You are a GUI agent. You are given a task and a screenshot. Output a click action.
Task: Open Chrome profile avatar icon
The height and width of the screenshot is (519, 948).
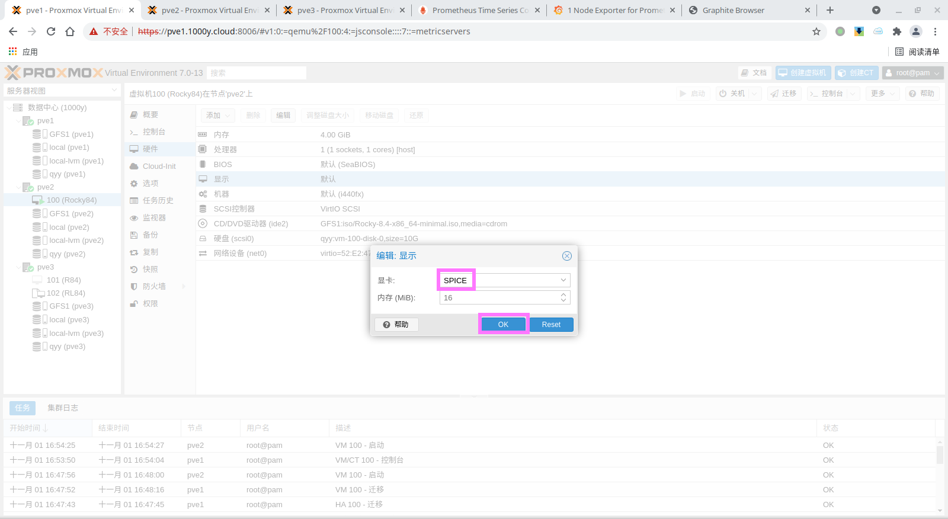coord(916,31)
